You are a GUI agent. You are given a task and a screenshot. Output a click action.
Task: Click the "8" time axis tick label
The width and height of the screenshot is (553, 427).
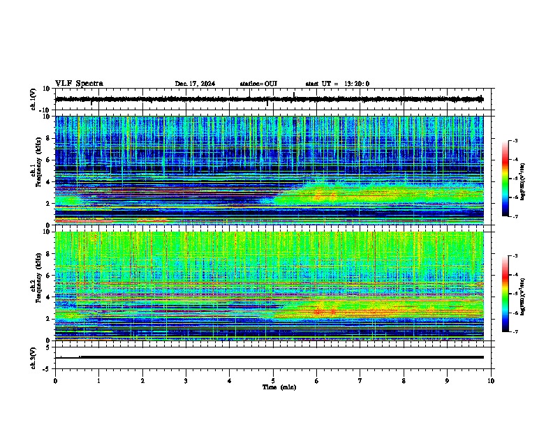(x=404, y=381)
